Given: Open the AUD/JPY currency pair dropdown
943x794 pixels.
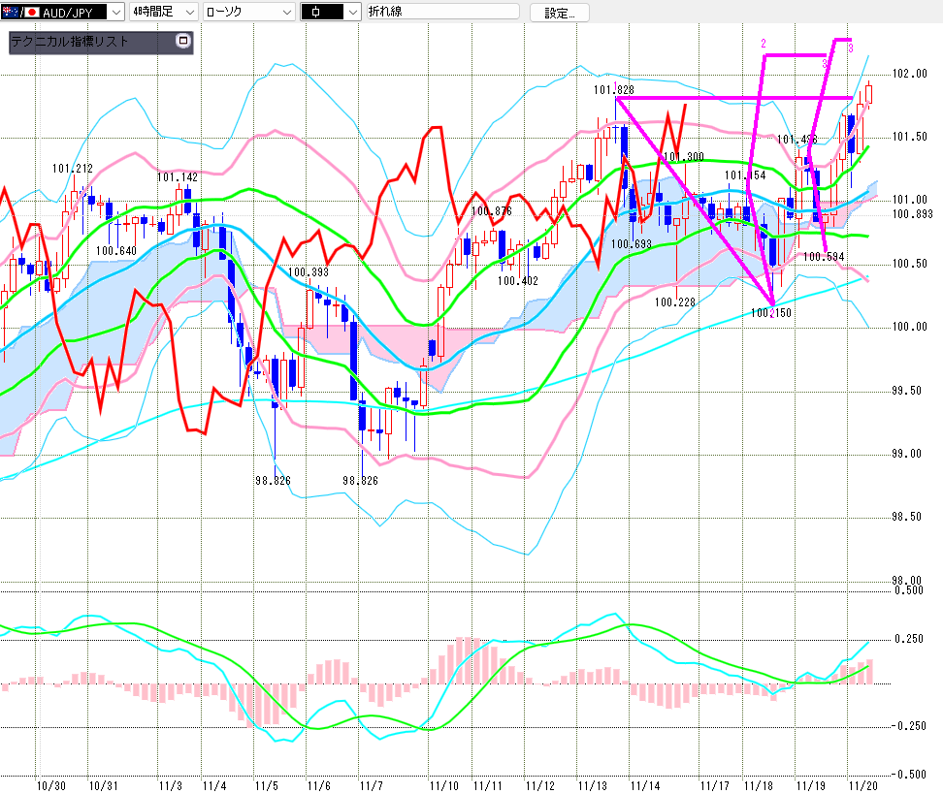Looking at the screenshot, I should [115, 13].
